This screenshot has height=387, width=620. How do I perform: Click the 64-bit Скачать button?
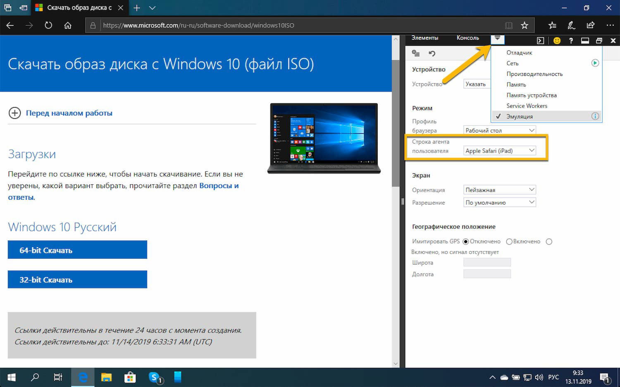point(77,250)
